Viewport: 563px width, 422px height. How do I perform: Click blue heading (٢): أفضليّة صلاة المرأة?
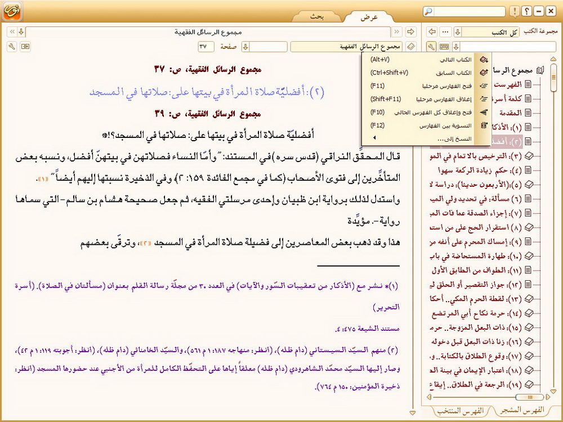click(207, 92)
